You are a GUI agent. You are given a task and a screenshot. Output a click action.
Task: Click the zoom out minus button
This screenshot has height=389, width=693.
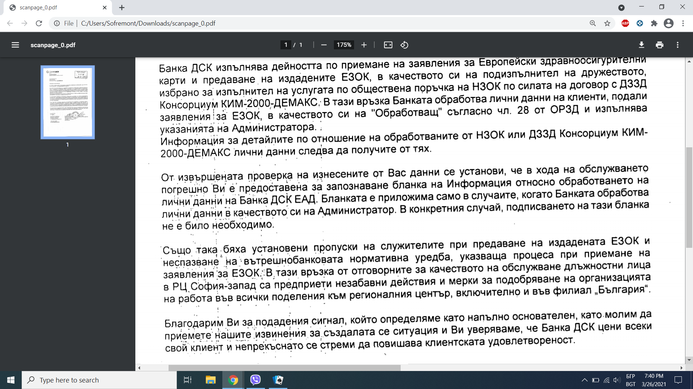[x=324, y=45]
